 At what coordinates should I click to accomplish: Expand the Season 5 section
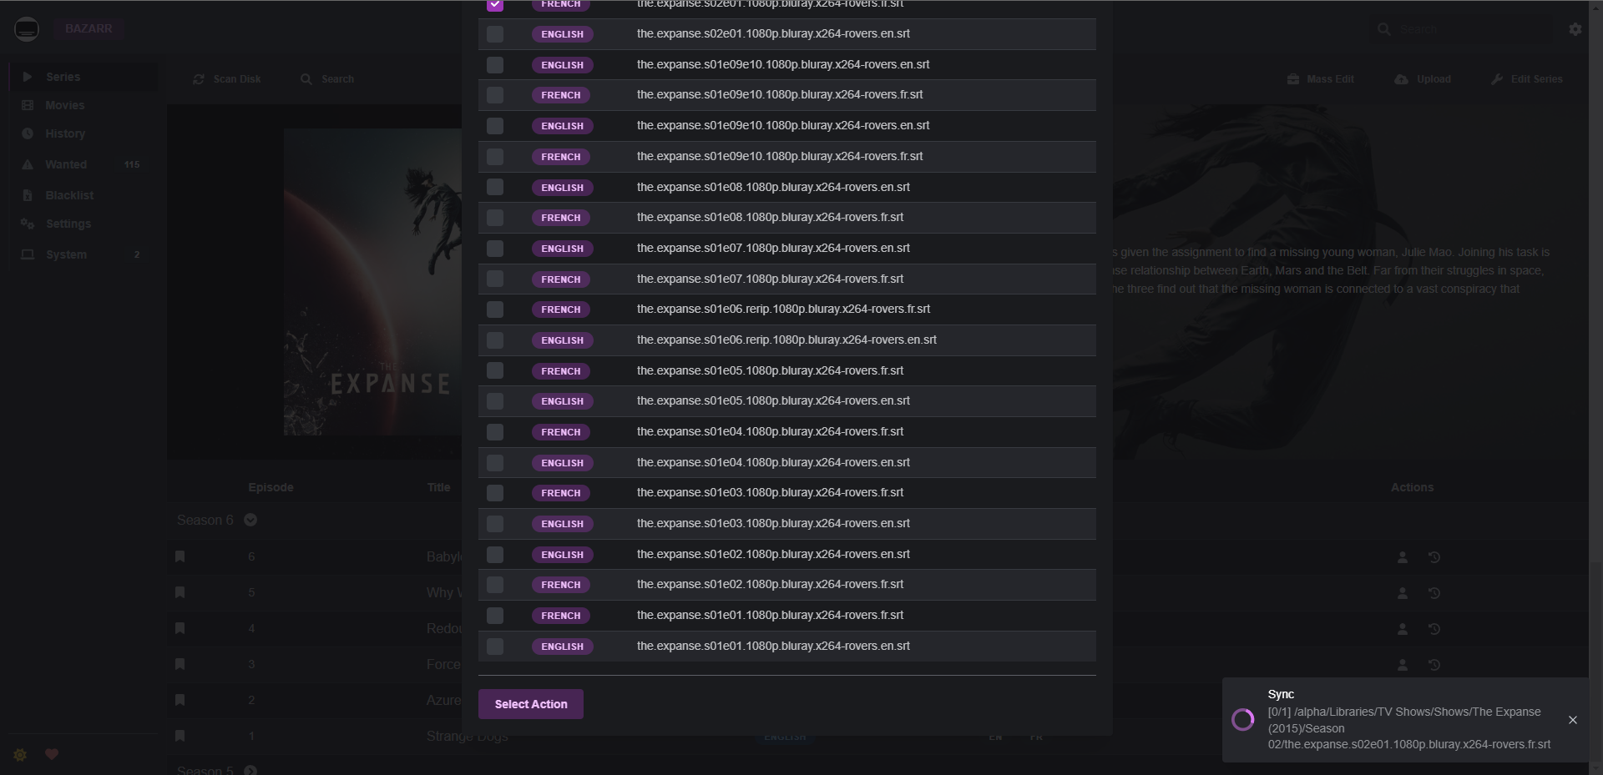point(250,769)
